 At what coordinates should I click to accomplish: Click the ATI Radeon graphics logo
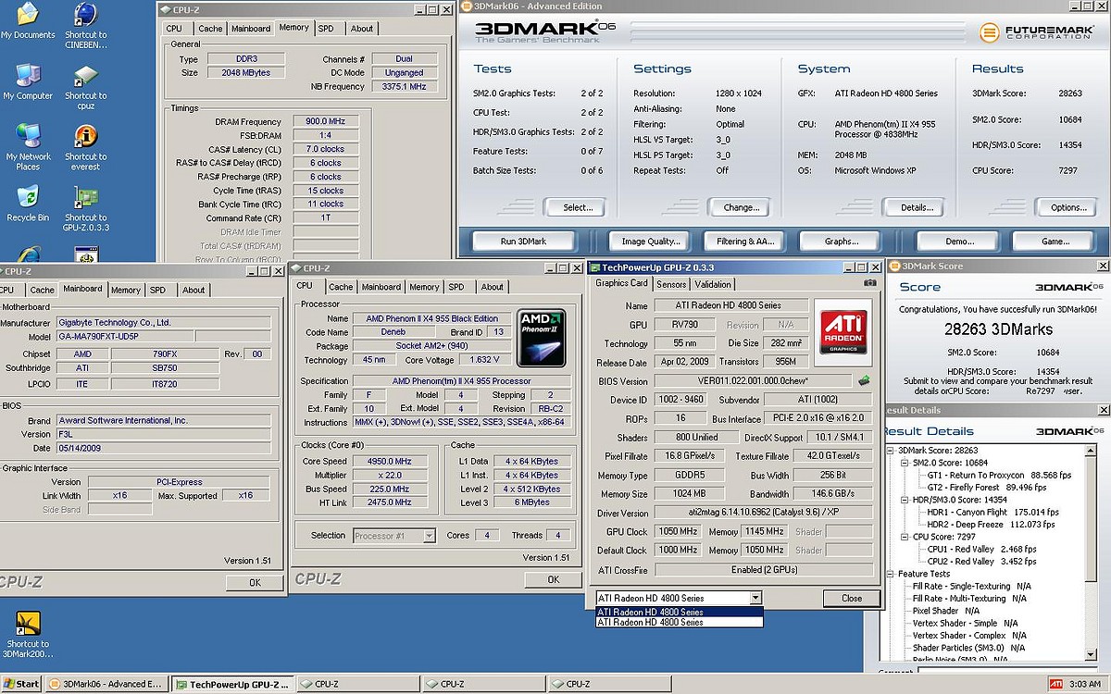843,332
